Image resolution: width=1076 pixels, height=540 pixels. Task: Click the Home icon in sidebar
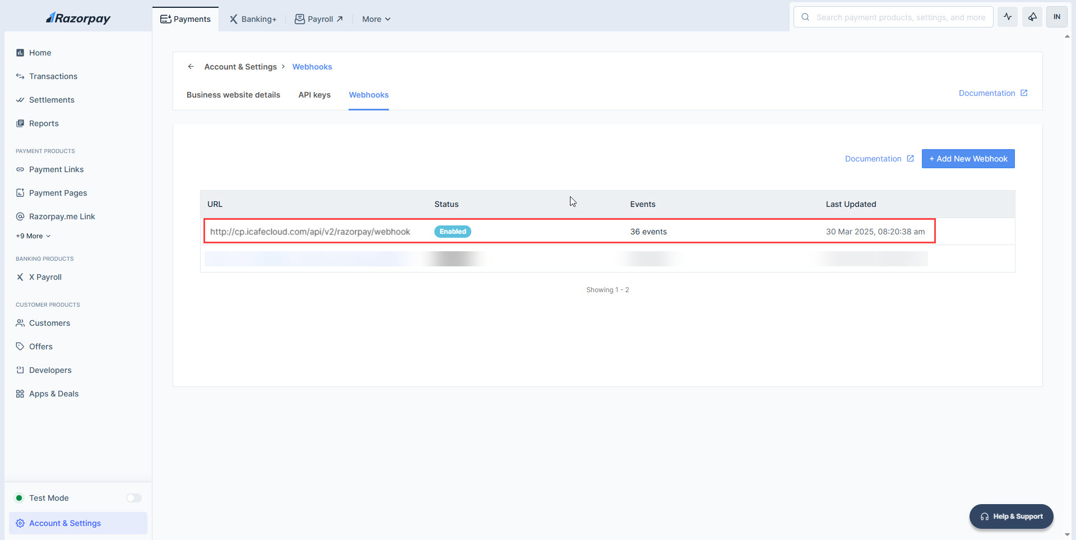pos(20,53)
